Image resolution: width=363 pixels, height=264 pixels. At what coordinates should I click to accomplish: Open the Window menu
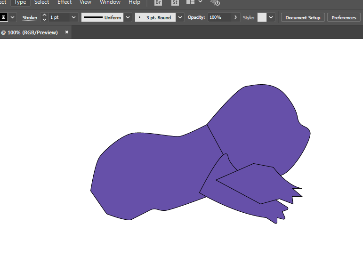click(110, 2)
